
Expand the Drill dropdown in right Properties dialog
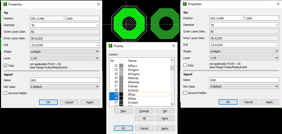pos(277,45)
